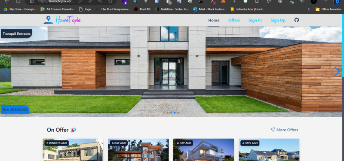Click the browser back arrow
Viewport: 344px width, 161px height.
[7, 1]
